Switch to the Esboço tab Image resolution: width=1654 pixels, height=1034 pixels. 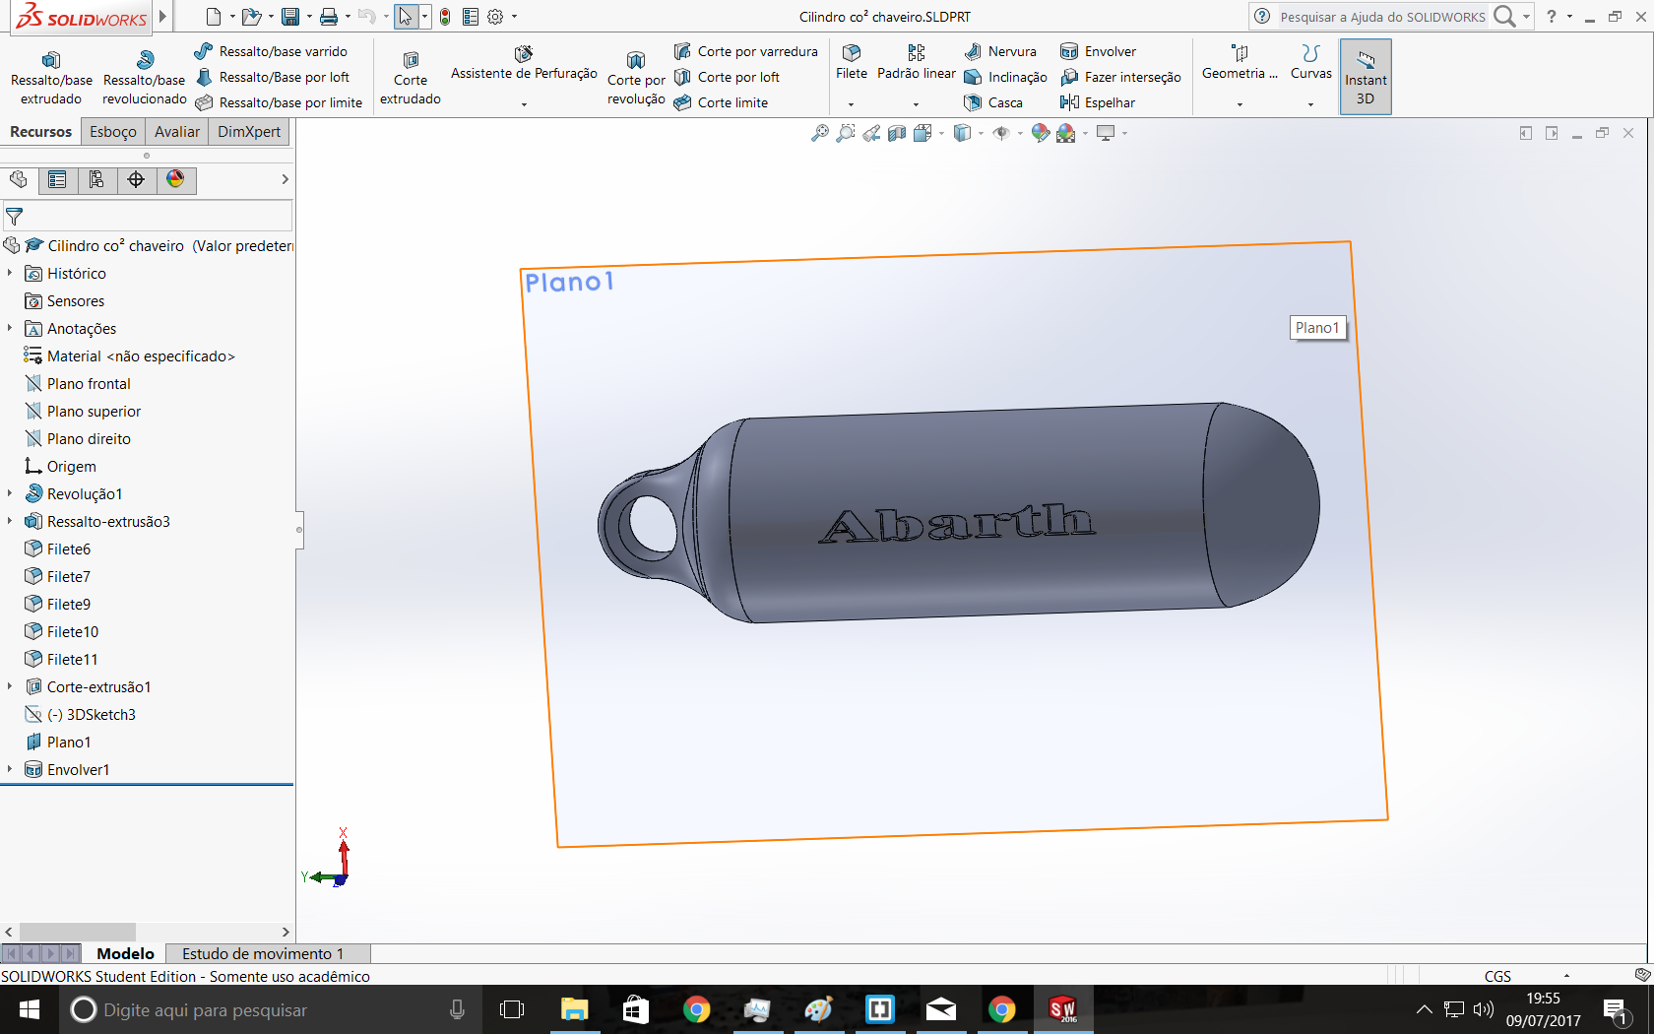[113, 131]
